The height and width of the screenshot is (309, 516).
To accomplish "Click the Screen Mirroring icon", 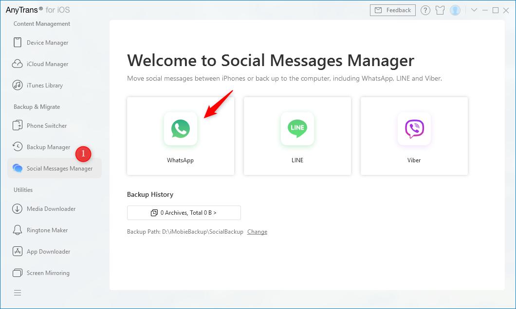I will pyautogui.click(x=18, y=273).
